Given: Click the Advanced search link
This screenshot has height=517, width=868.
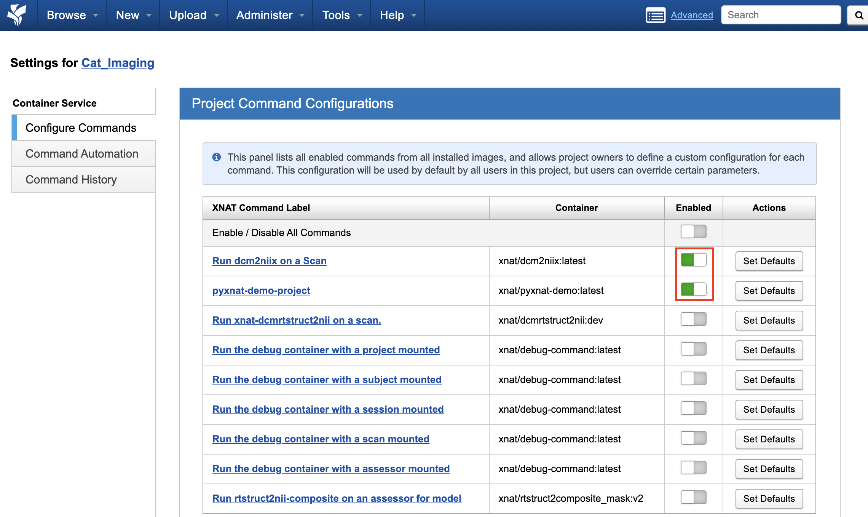Looking at the screenshot, I should point(692,15).
